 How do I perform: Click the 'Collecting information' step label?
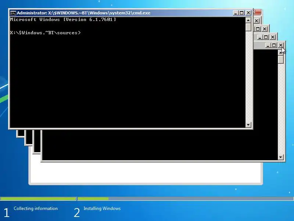click(x=36, y=208)
